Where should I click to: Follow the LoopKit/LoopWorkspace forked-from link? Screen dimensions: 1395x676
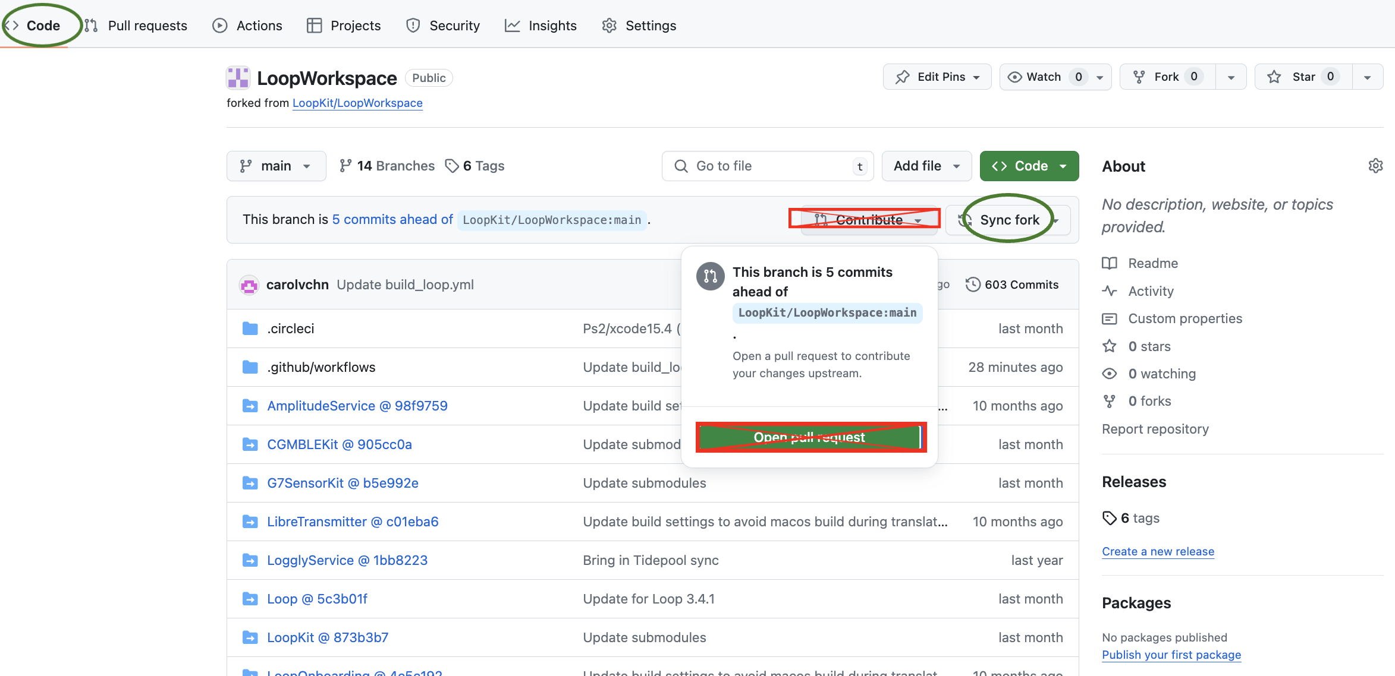pyautogui.click(x=357, y=103)
